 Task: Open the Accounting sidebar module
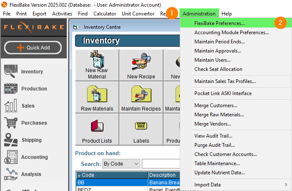coord(26,157)
